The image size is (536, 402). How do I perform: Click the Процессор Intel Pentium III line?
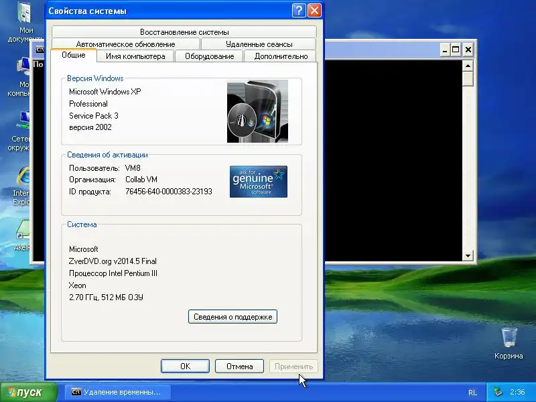tap(113, 273)
